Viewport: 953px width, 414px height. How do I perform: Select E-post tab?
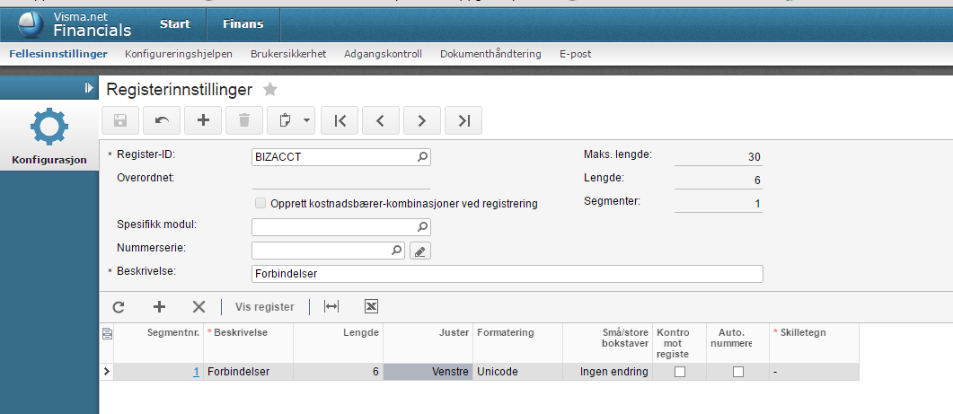point(575,54)
